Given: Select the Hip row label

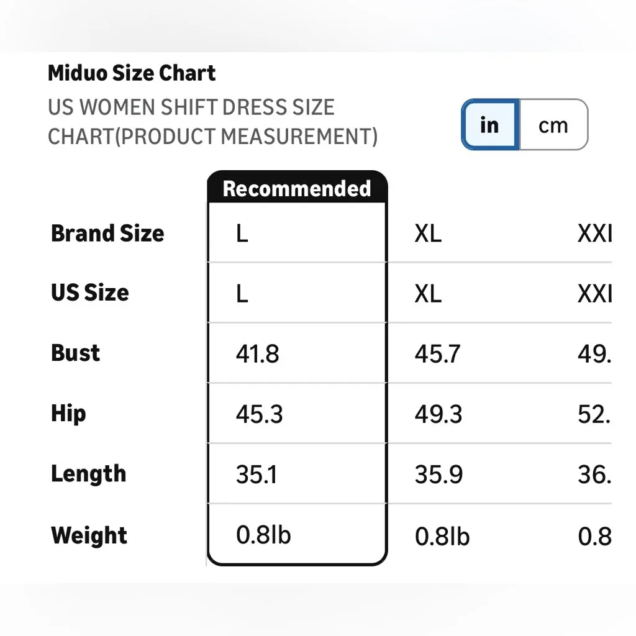Looking at the screenshot, I should click(67, 412).
